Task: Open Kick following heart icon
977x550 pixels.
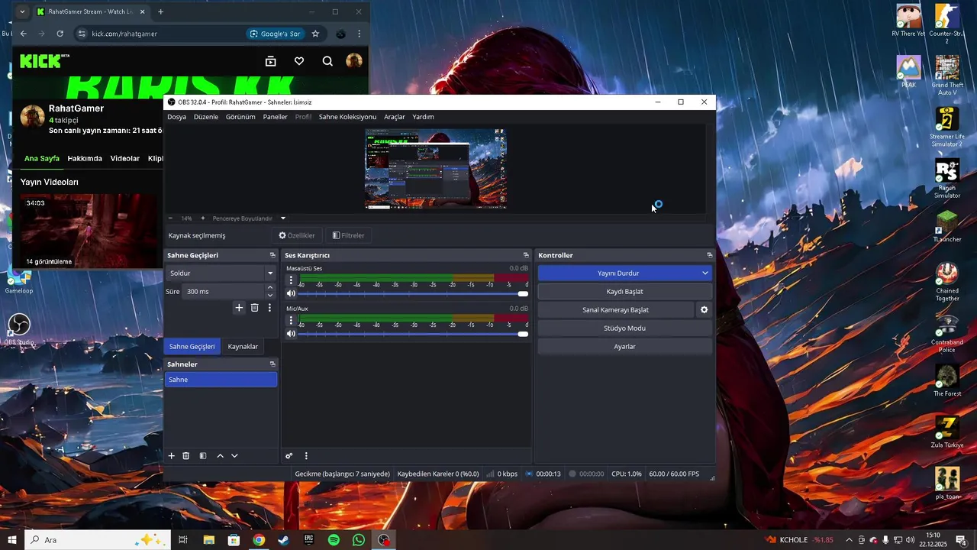Action: [x=299, y=61]
